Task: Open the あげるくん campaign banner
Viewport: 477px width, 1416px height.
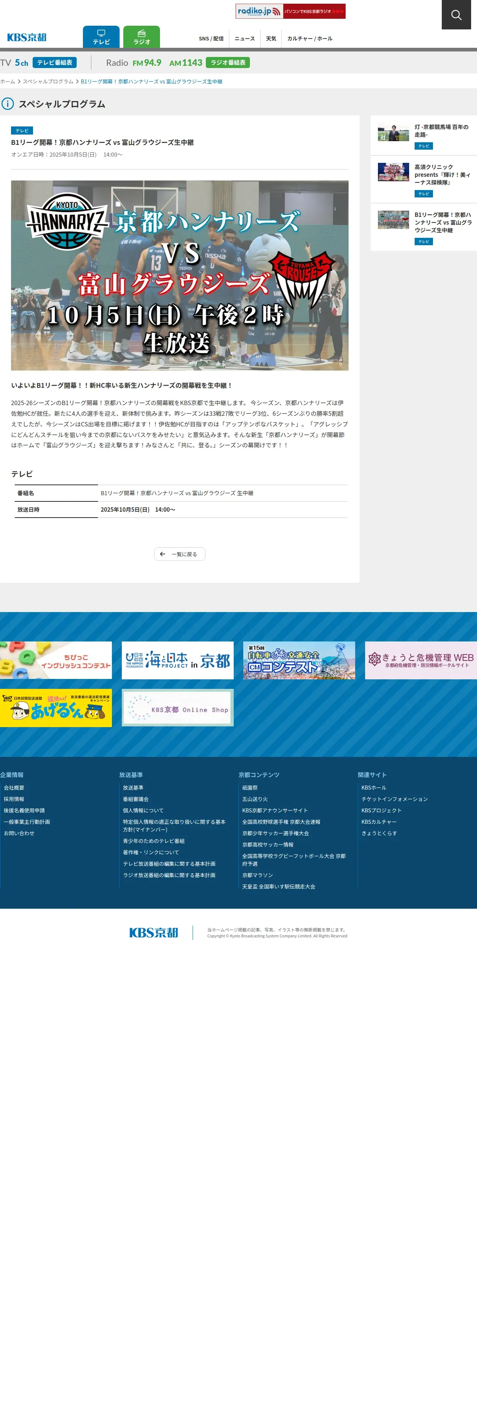Action: [56, 708]
